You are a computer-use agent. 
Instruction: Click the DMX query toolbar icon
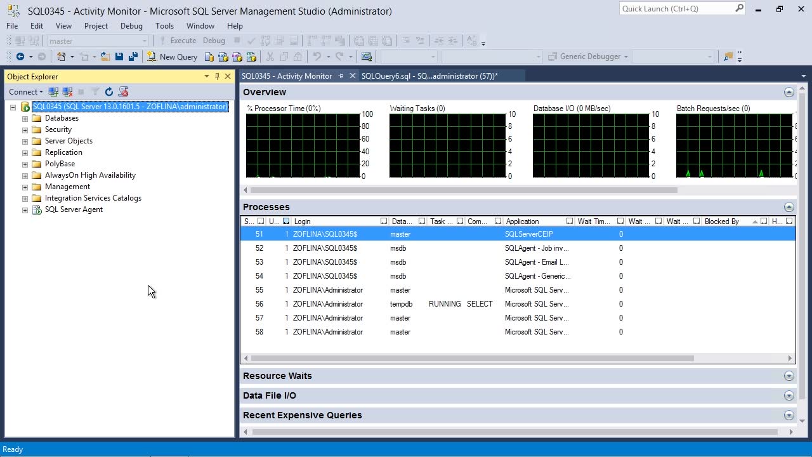coord(237,56)
